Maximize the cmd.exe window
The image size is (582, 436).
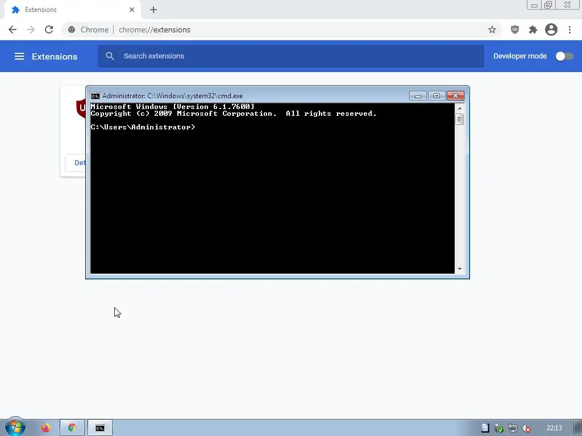tap(436, 96)
